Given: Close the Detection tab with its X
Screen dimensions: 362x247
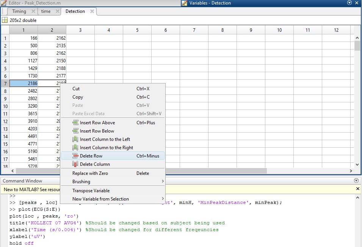Looking at the screenshot, I should click(x=92, y=11).
